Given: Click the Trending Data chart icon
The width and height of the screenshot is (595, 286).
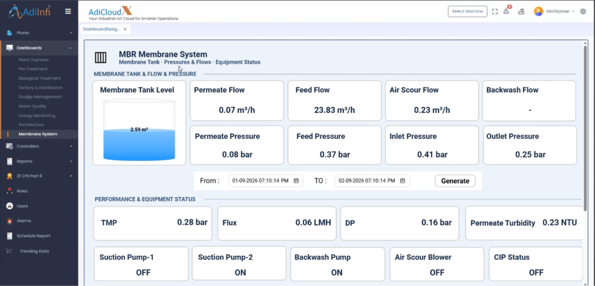Looking at the screenshot, I should [9, 251].
